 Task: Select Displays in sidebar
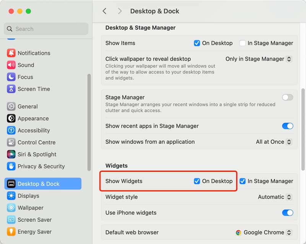tap(43, 196)
